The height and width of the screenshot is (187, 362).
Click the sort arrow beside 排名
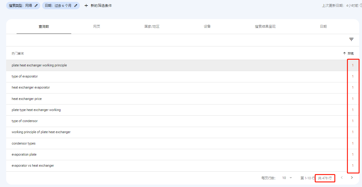click(344, 53)
